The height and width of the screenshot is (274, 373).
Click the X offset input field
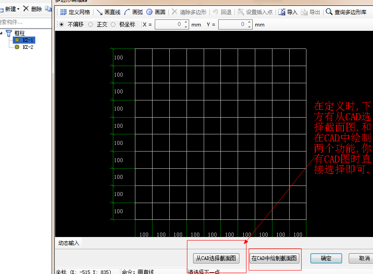coord(169,25)
